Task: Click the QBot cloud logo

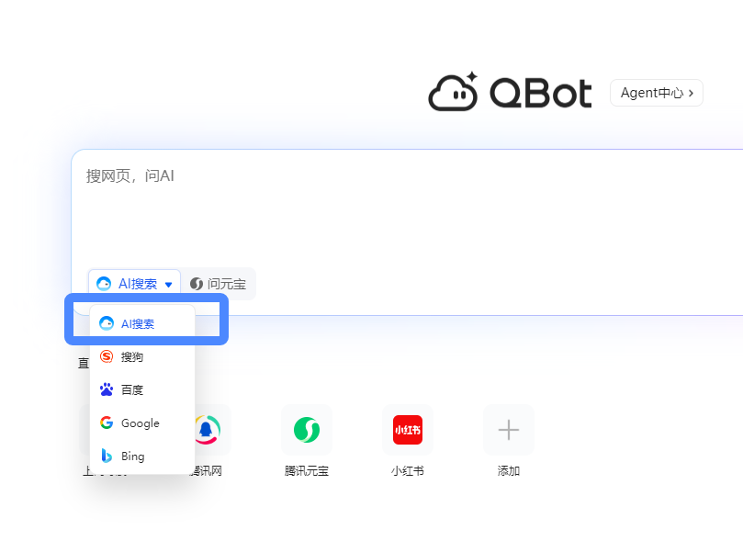Action: tap(454, 92)
